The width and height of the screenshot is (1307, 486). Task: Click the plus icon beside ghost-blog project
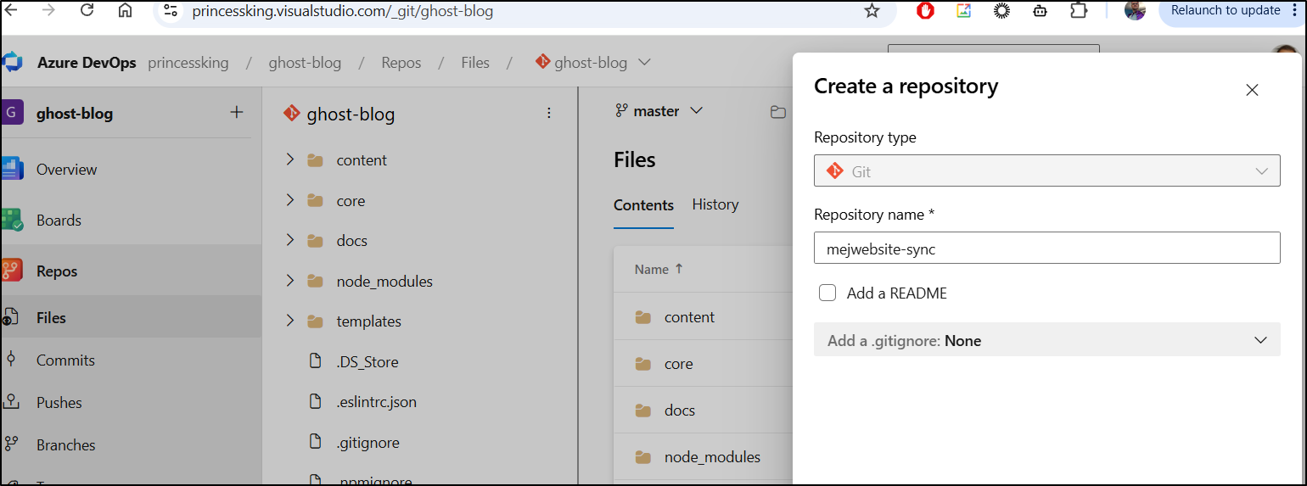(237, 112)
